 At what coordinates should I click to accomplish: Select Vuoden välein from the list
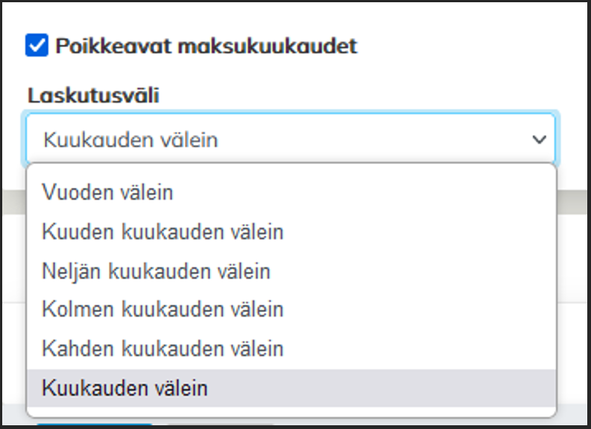pos(108,192)
